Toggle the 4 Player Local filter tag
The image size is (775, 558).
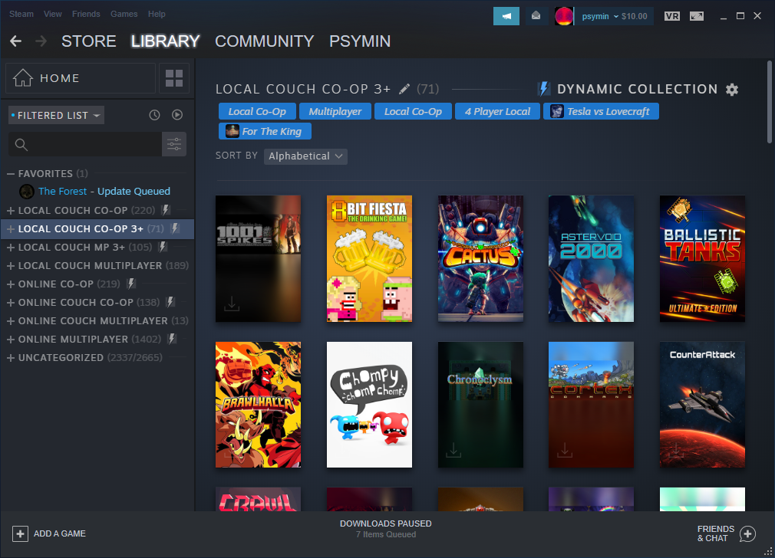coord(497,111)
